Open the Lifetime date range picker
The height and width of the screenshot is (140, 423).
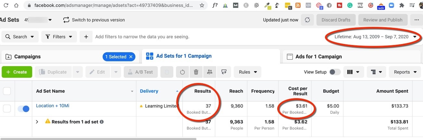[x=375, y=37]
